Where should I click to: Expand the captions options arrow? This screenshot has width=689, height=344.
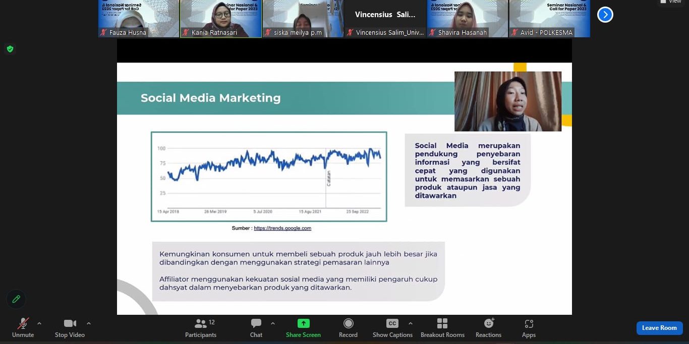(x=411, y=323)
